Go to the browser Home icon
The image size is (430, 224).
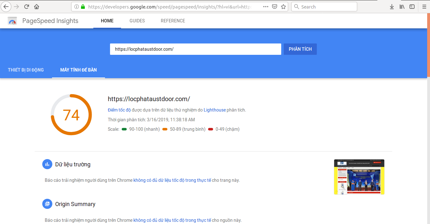(37, 7)
